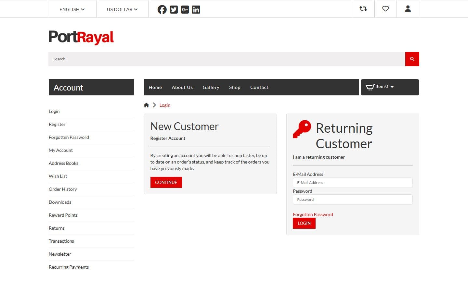Open the user account icon
The image size is (468, 292).
point(408,9)
